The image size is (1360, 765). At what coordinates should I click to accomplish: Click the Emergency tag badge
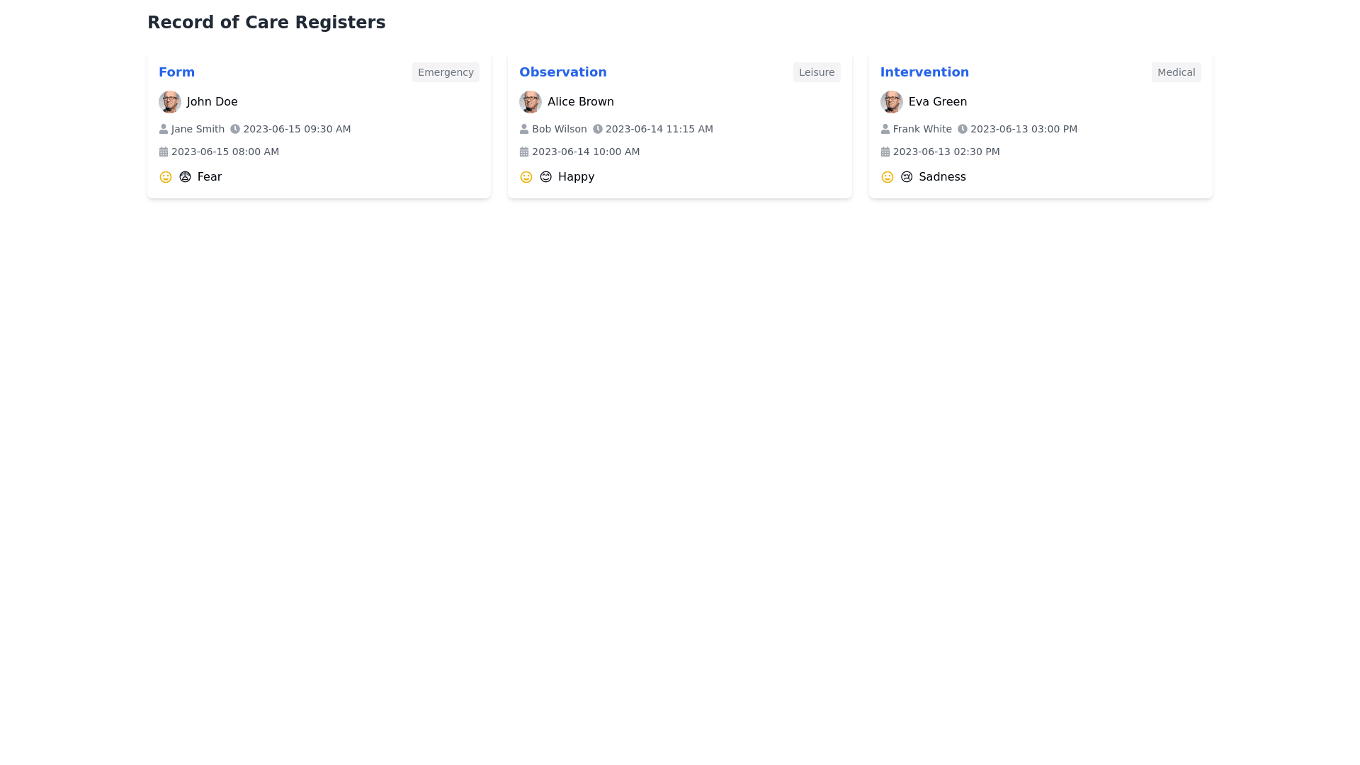pos(446,72)
